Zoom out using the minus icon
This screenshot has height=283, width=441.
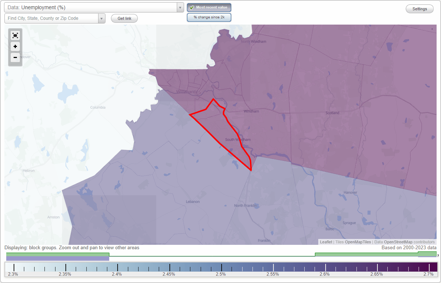pos(15,58)
